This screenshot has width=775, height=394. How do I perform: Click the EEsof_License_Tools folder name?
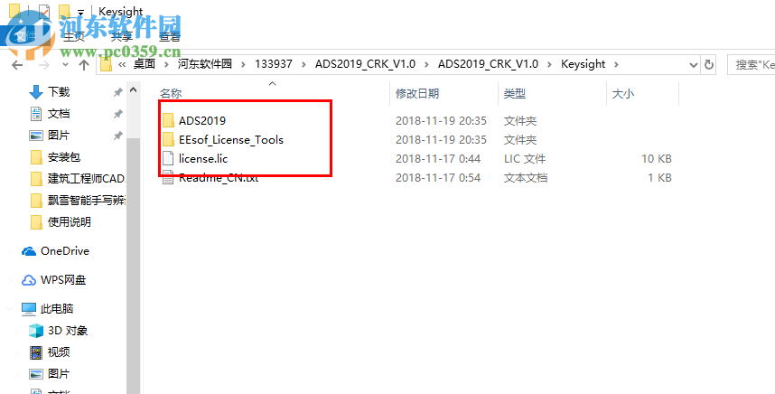[x=231, y=140]
